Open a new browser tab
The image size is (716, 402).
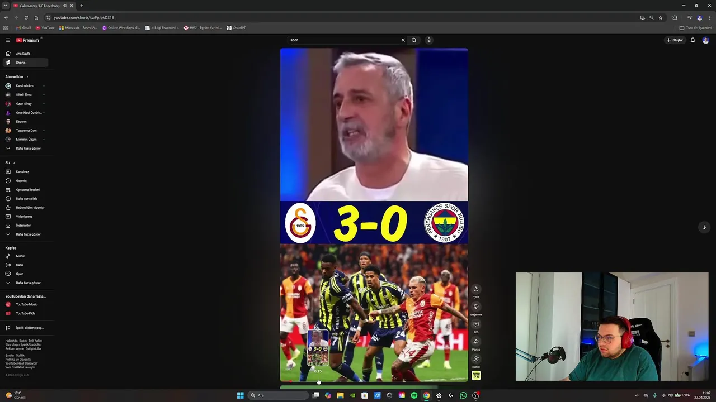tap(82, 6)
